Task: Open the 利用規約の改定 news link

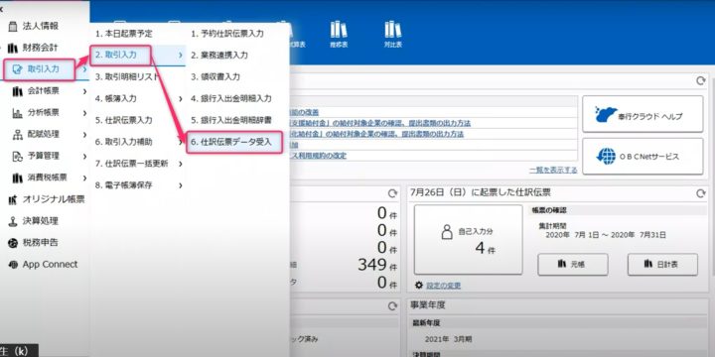Action: (x=319, y=156)
